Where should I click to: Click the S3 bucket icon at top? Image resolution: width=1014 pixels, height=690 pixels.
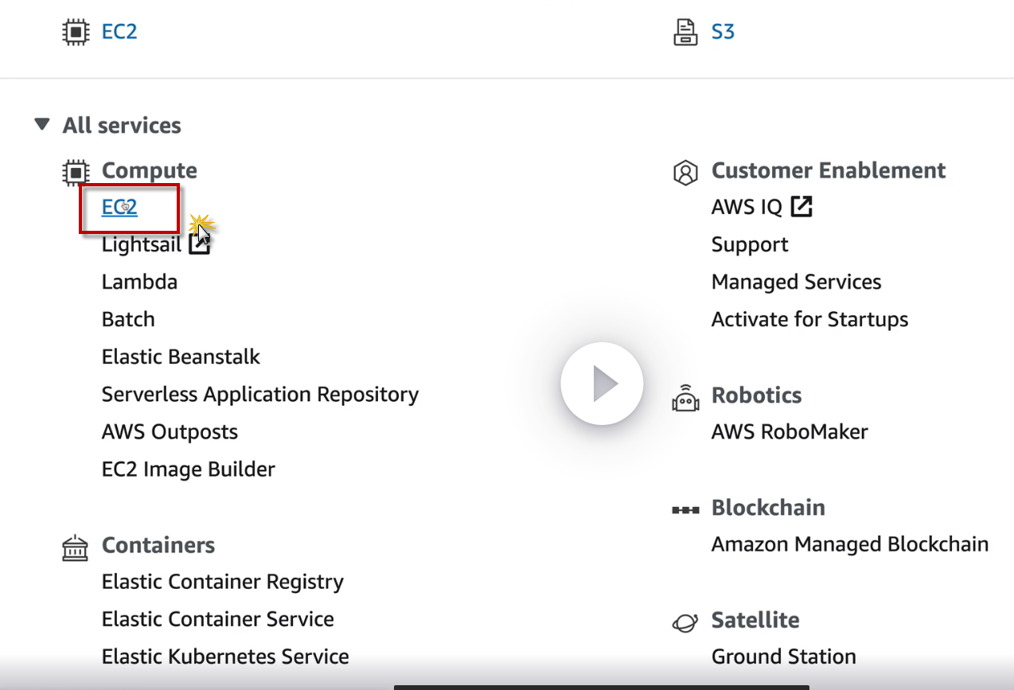(x=684, y=33)
